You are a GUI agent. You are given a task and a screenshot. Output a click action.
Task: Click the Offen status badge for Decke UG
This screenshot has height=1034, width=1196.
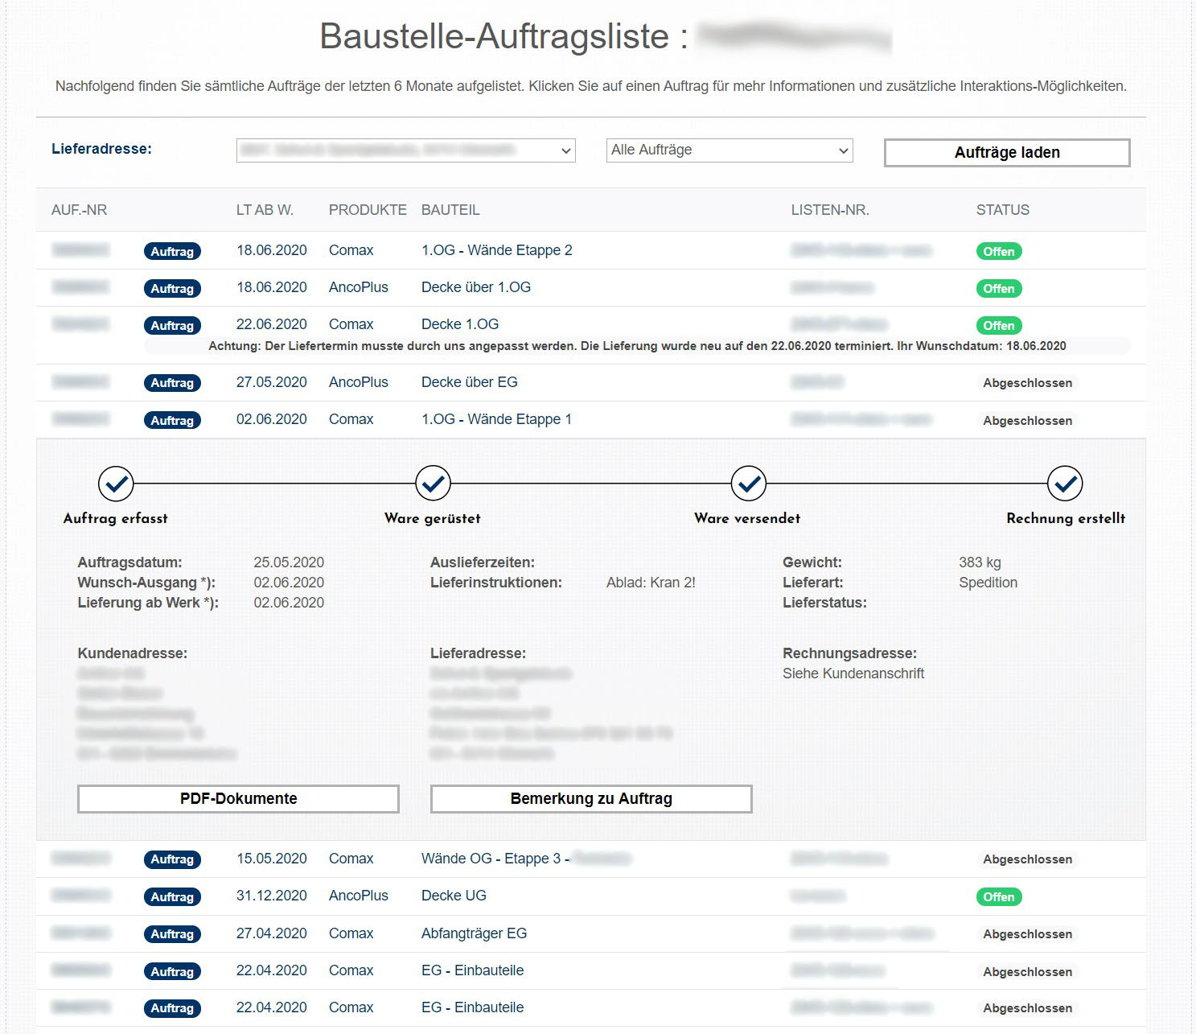point(998,896)
